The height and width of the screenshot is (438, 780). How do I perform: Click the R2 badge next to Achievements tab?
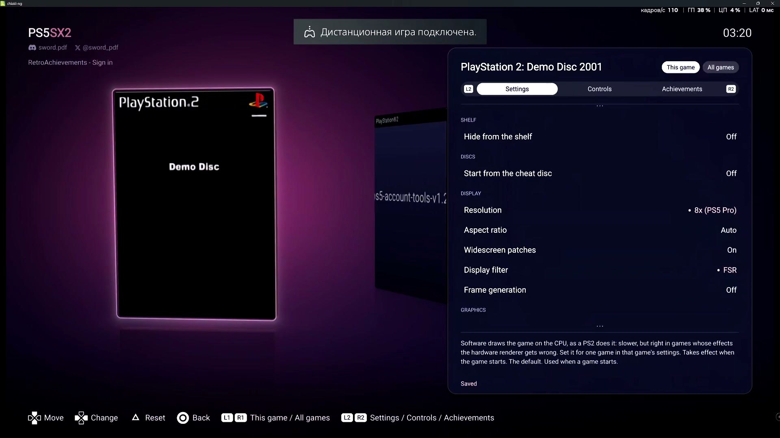[x=731, y=89]
